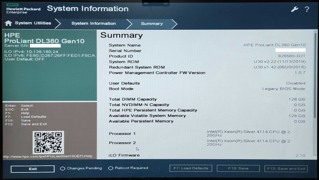Open the hpe.com UEFI help link
319x180 pixels.
click(x=47, y=156)
